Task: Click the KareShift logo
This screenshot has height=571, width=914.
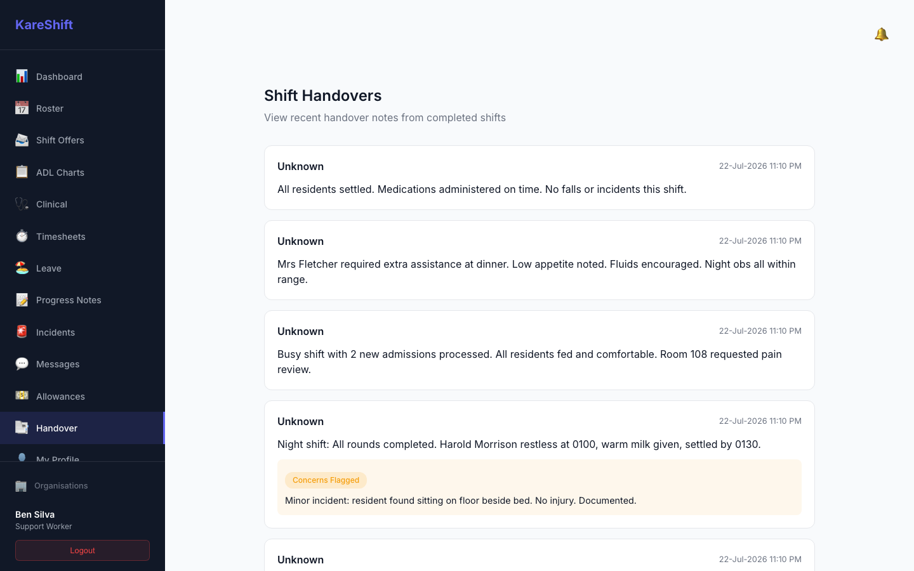Action: click(x=44, y=25)
